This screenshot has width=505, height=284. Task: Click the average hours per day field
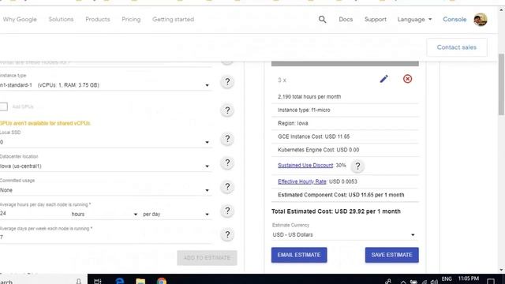(x=34, y=214)
